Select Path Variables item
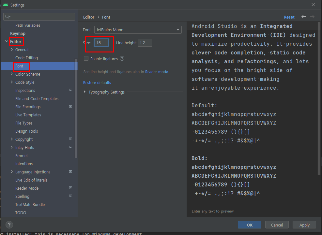This screenshot has height=235, width=322. click(x=28, y=25)
